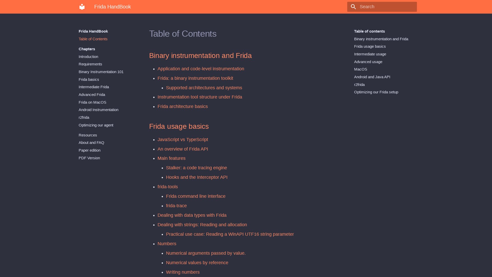Jump to Android and Java API section
Screen dimensions: 492x277
(372, 77)
